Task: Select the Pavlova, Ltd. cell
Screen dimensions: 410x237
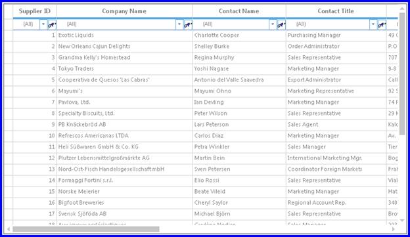Action: (124, 102)
